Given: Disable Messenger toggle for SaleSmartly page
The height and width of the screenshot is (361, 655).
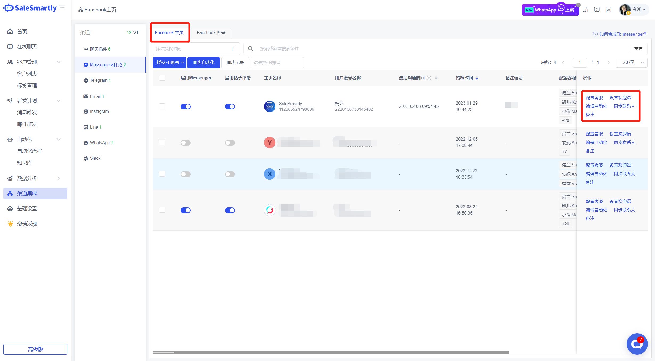Looking at the screenshot, I should click(x=186, y=106).
